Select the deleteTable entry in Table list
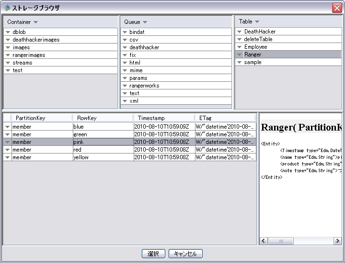The height and width of the screenshot is (263, 345). [x=258, y=39]
